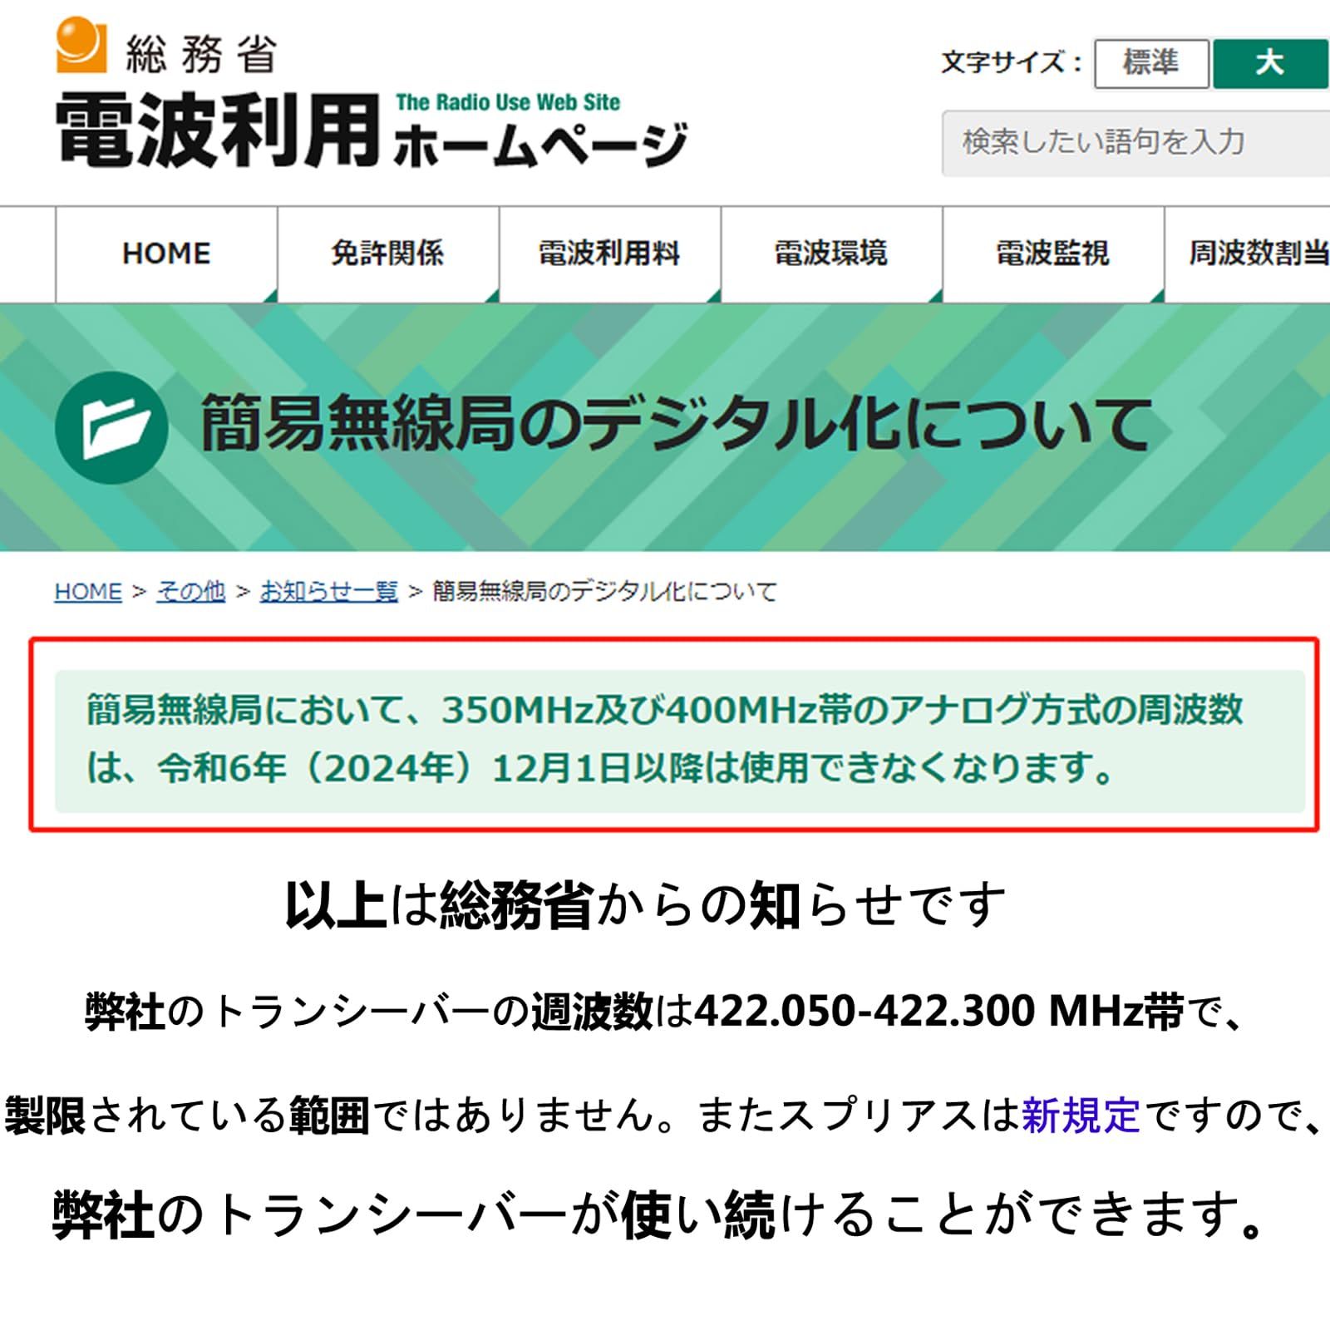Open the 電波監視 menu item
Image resolution: width=1330 pixels, height=1330 pixels.
point(1053,254)
